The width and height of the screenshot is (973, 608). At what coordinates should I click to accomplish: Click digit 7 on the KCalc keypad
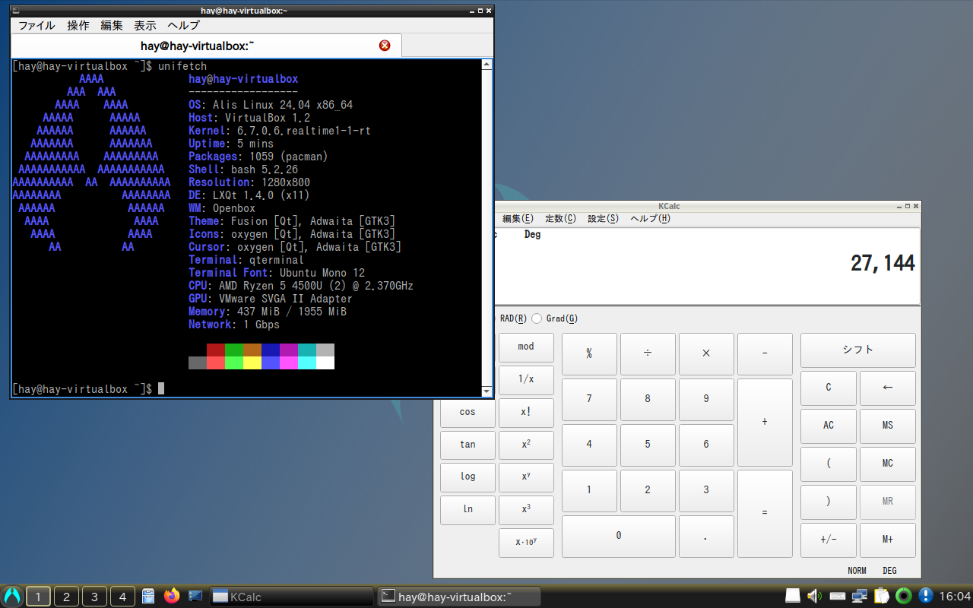tap(589, 399)
